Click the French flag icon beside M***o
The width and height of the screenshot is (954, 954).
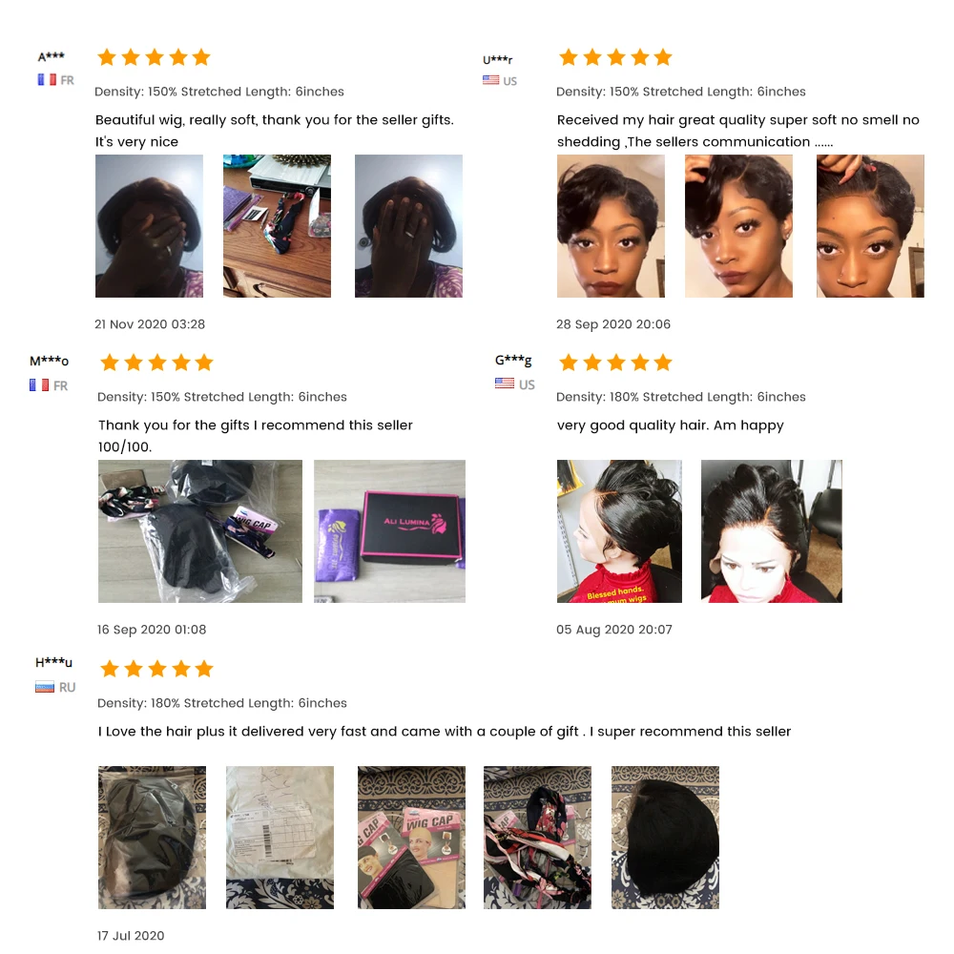click(39, 385)
